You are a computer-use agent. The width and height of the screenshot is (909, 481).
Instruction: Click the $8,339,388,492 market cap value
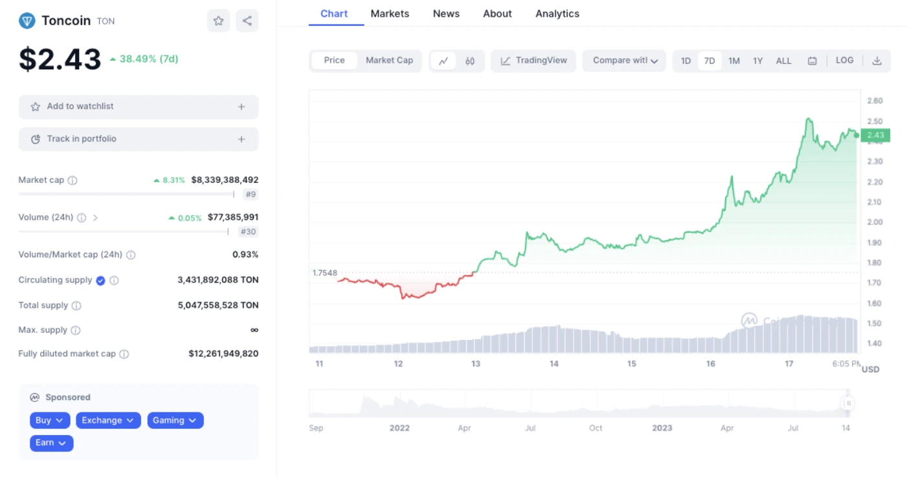[225, 180]
